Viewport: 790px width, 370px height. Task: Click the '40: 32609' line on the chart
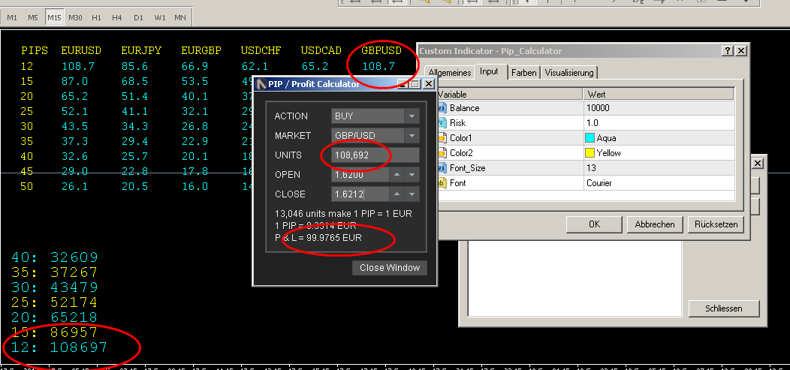[54, 257]
